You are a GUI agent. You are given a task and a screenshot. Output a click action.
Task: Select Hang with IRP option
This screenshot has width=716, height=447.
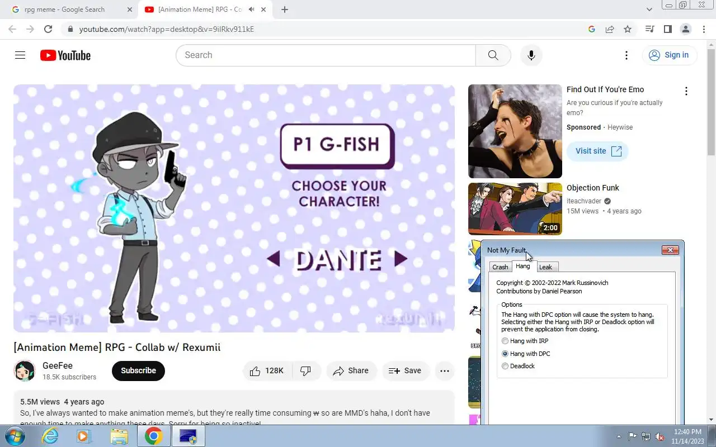pos(525,341)
